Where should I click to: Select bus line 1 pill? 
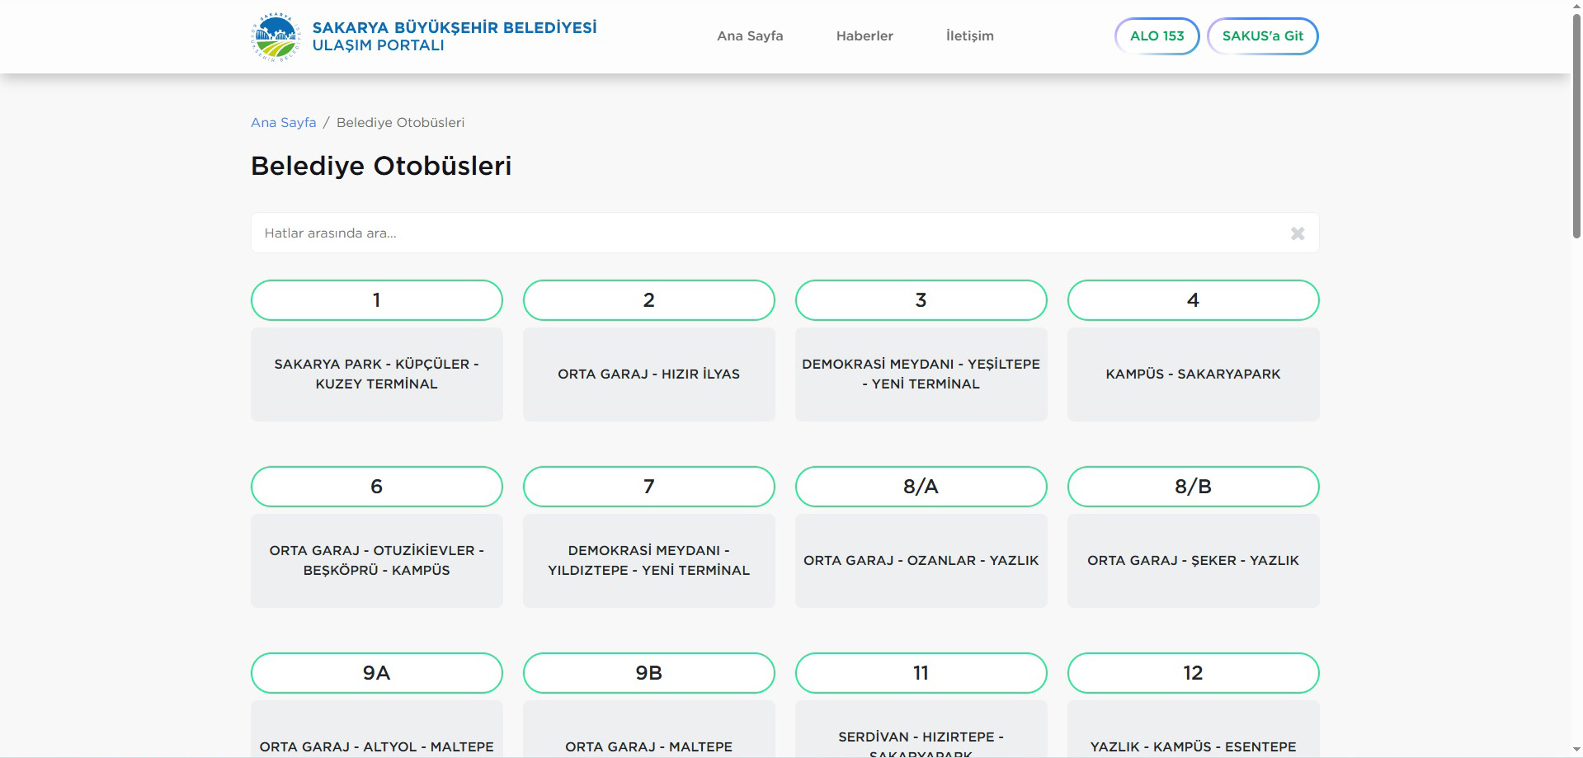[x=376, y=300]
